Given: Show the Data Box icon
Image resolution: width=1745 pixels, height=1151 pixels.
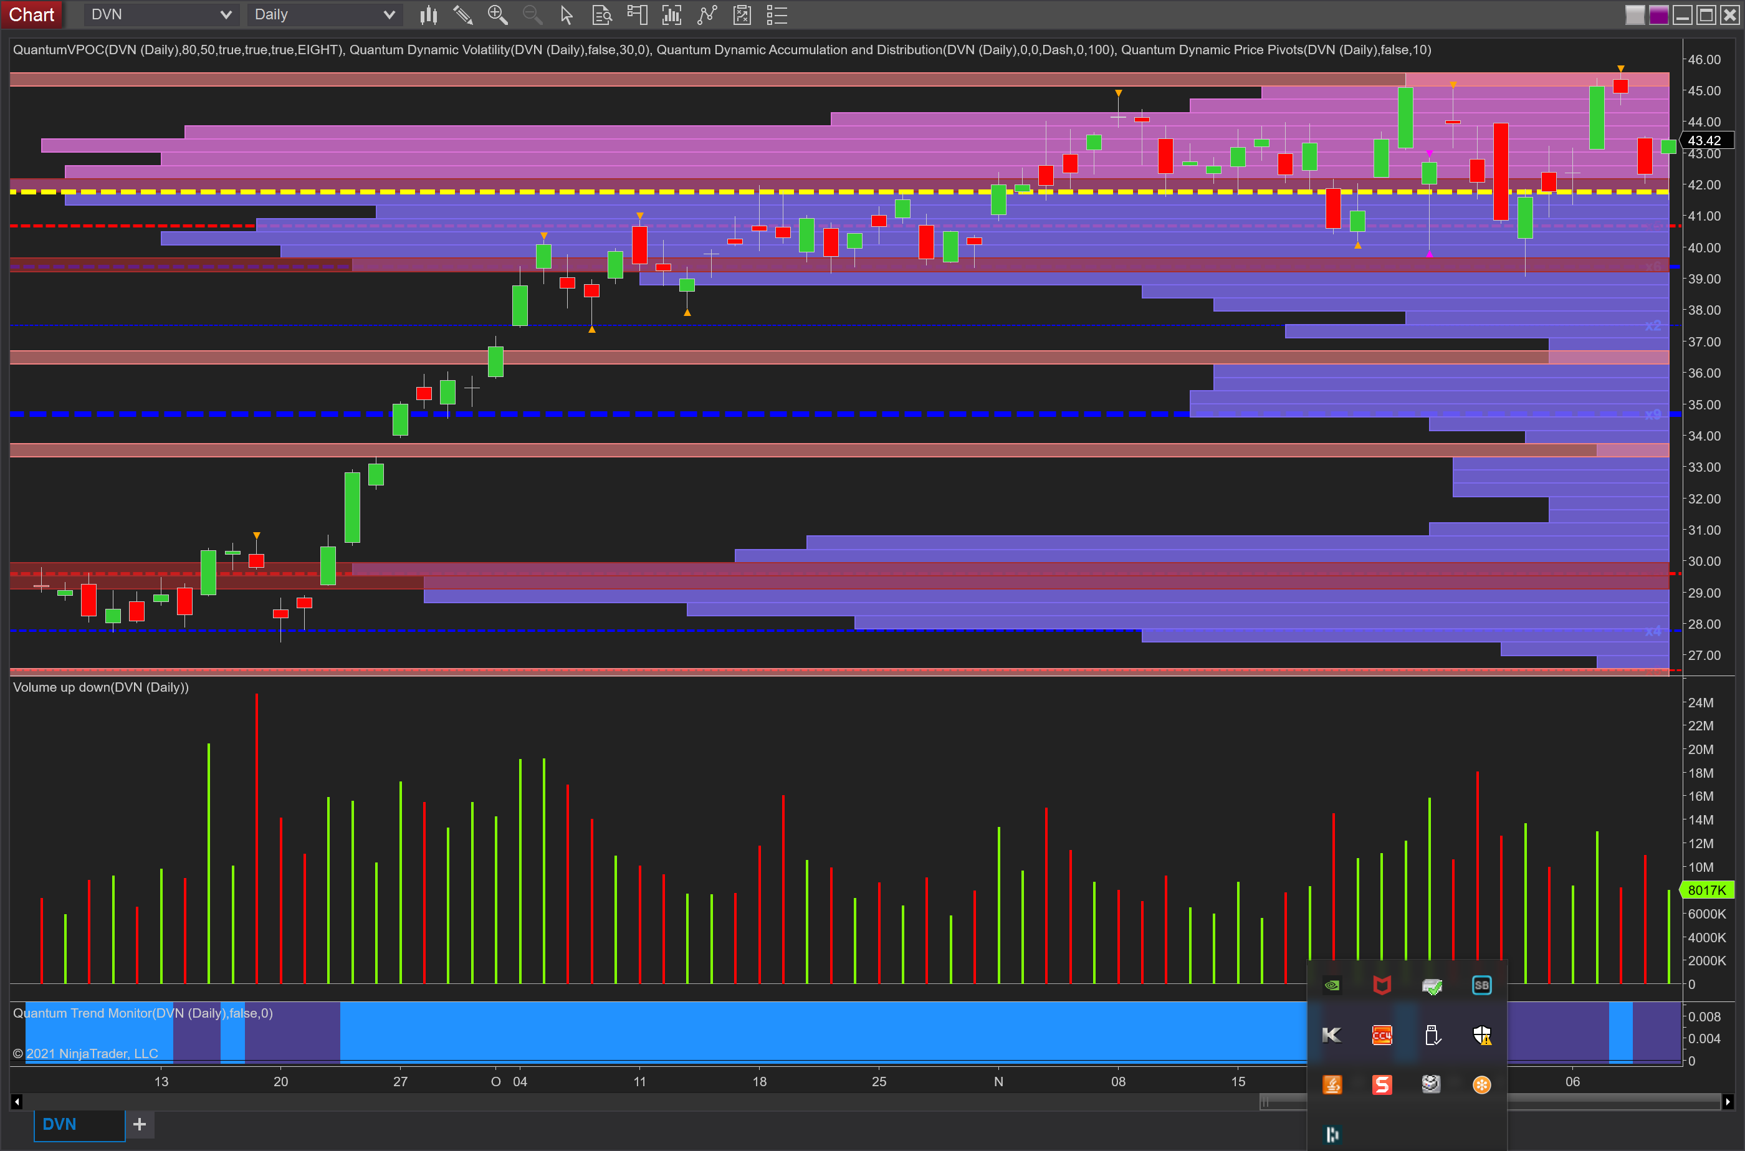Looking at the screenshot, I should 601,15.
